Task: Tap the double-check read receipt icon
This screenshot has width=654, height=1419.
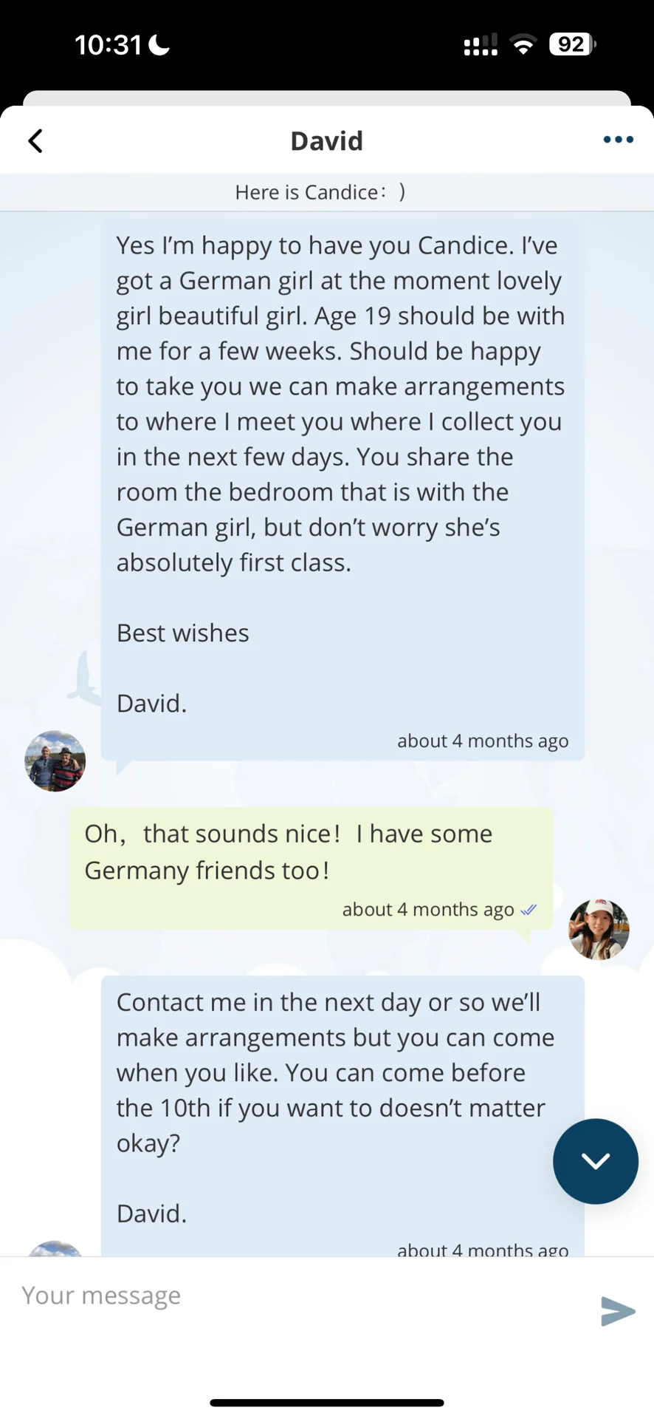Action: tap(529, 910)
